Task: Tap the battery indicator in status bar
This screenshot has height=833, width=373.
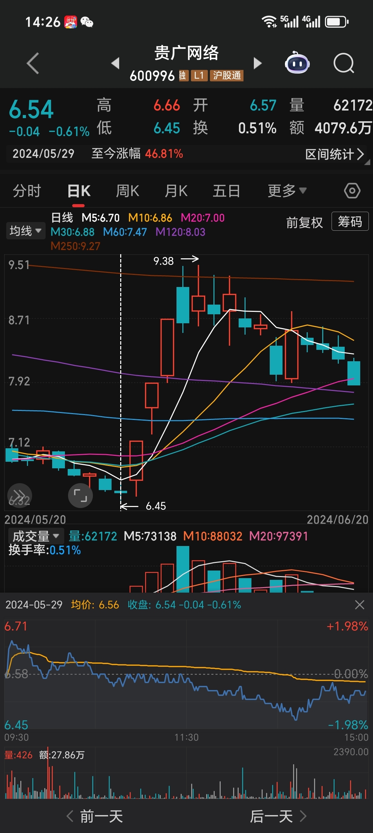Action: click(337, 22)
